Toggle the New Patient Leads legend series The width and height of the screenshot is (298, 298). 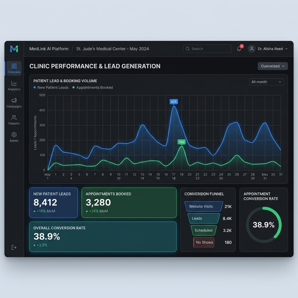point(51,88)
